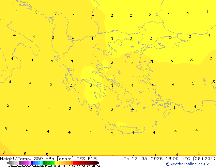Click the '0' label on the color scale

pos(55,166)
